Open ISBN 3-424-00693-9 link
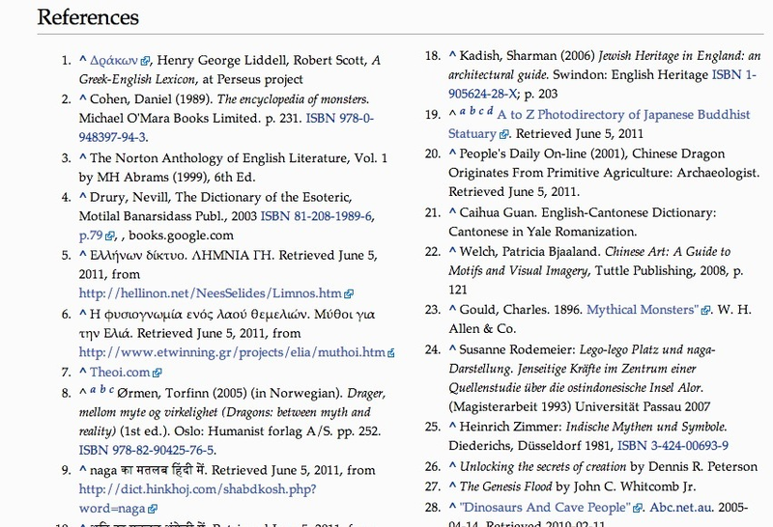The width and height of the screenshot is (773, 527). tap(673, 446)
